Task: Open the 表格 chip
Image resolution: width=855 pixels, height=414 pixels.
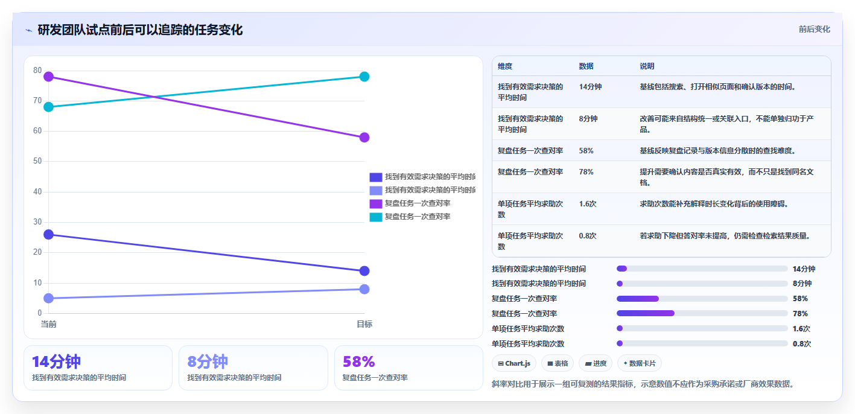Action: coord(558,363)
